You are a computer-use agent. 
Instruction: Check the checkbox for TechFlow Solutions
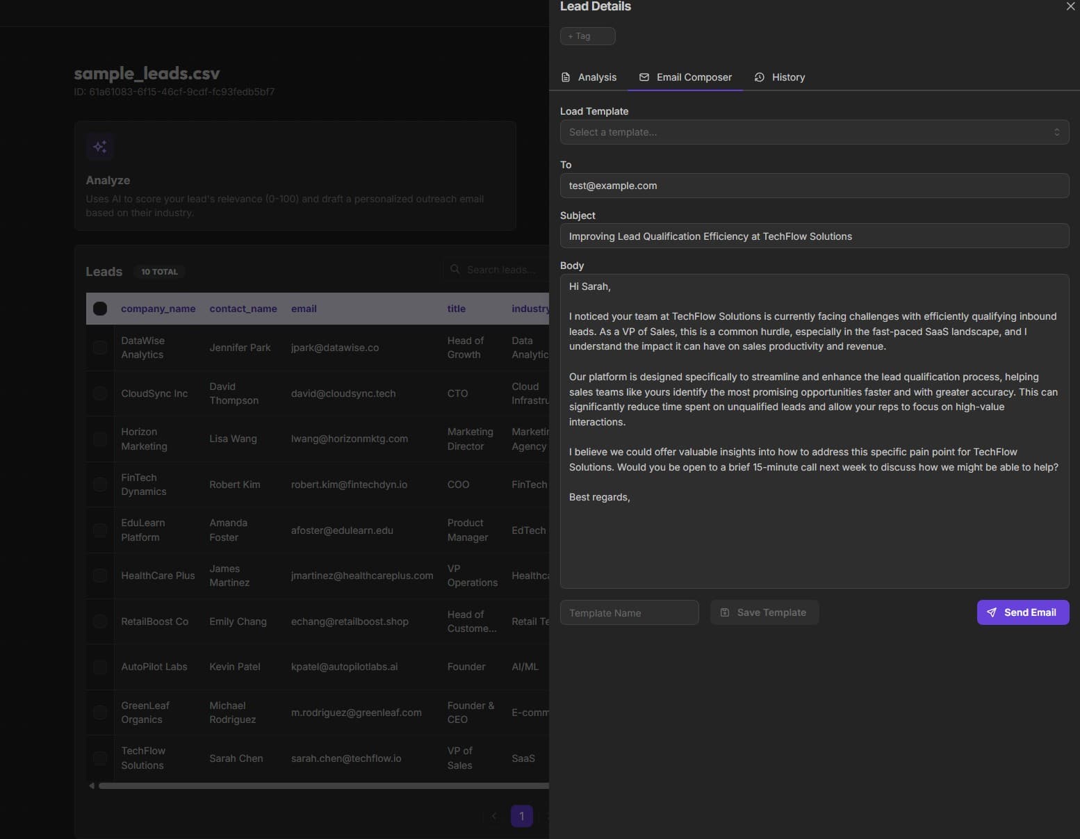pyautogui.click(x=100, y=758)
